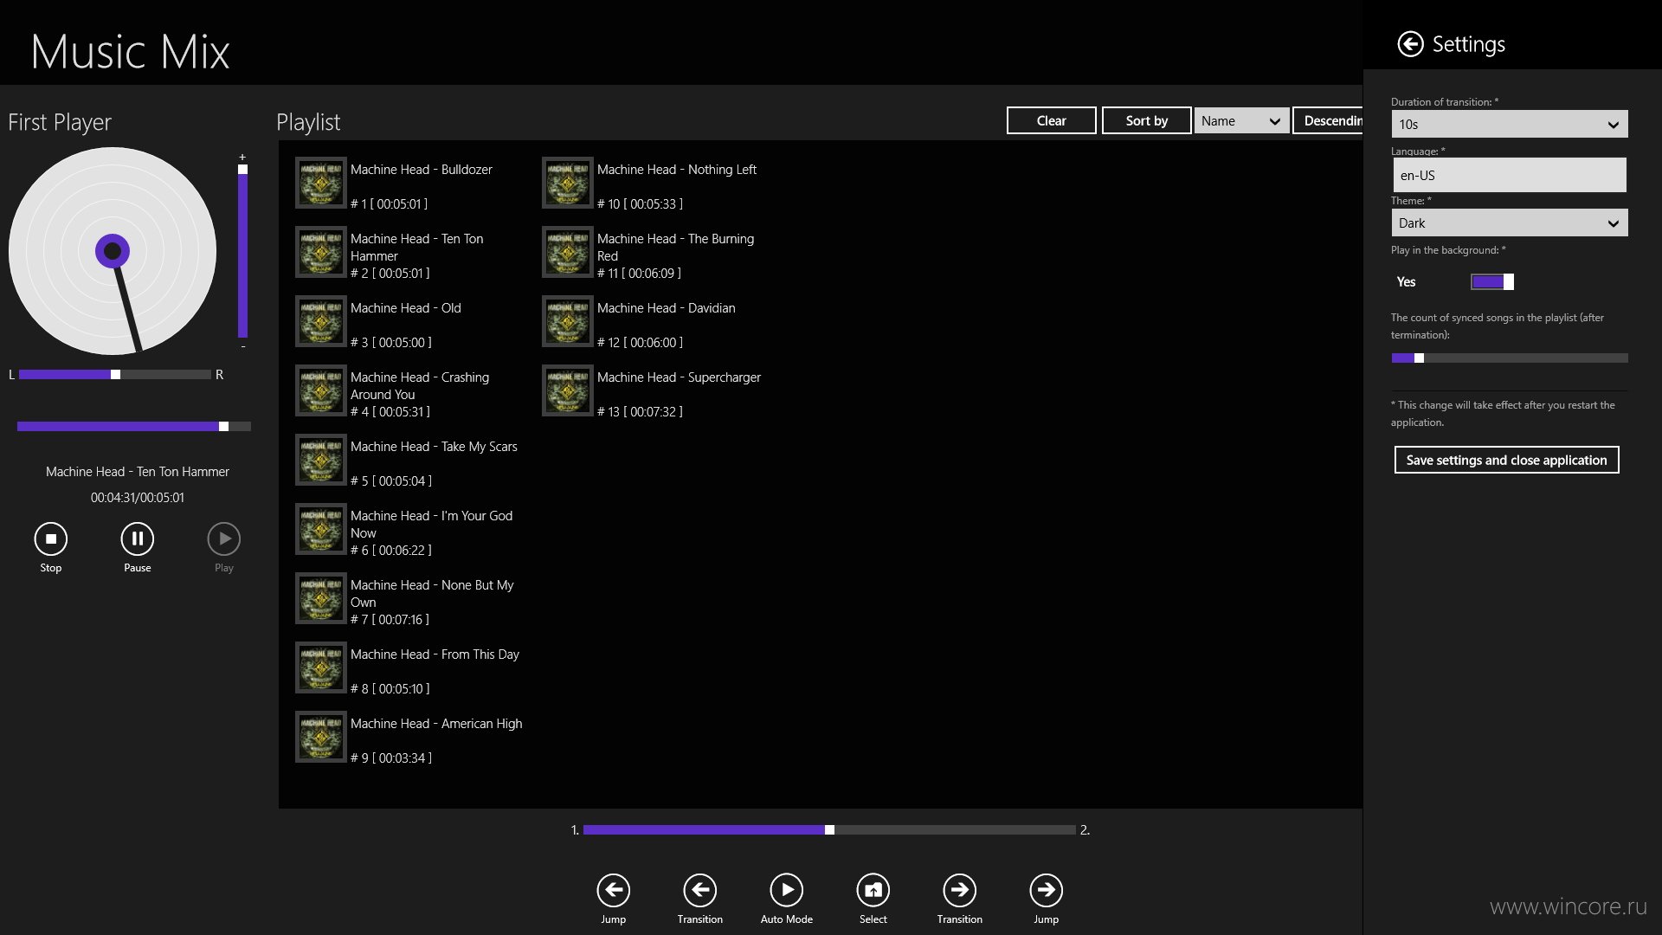Select American High thumbnail

click(321, 737)
